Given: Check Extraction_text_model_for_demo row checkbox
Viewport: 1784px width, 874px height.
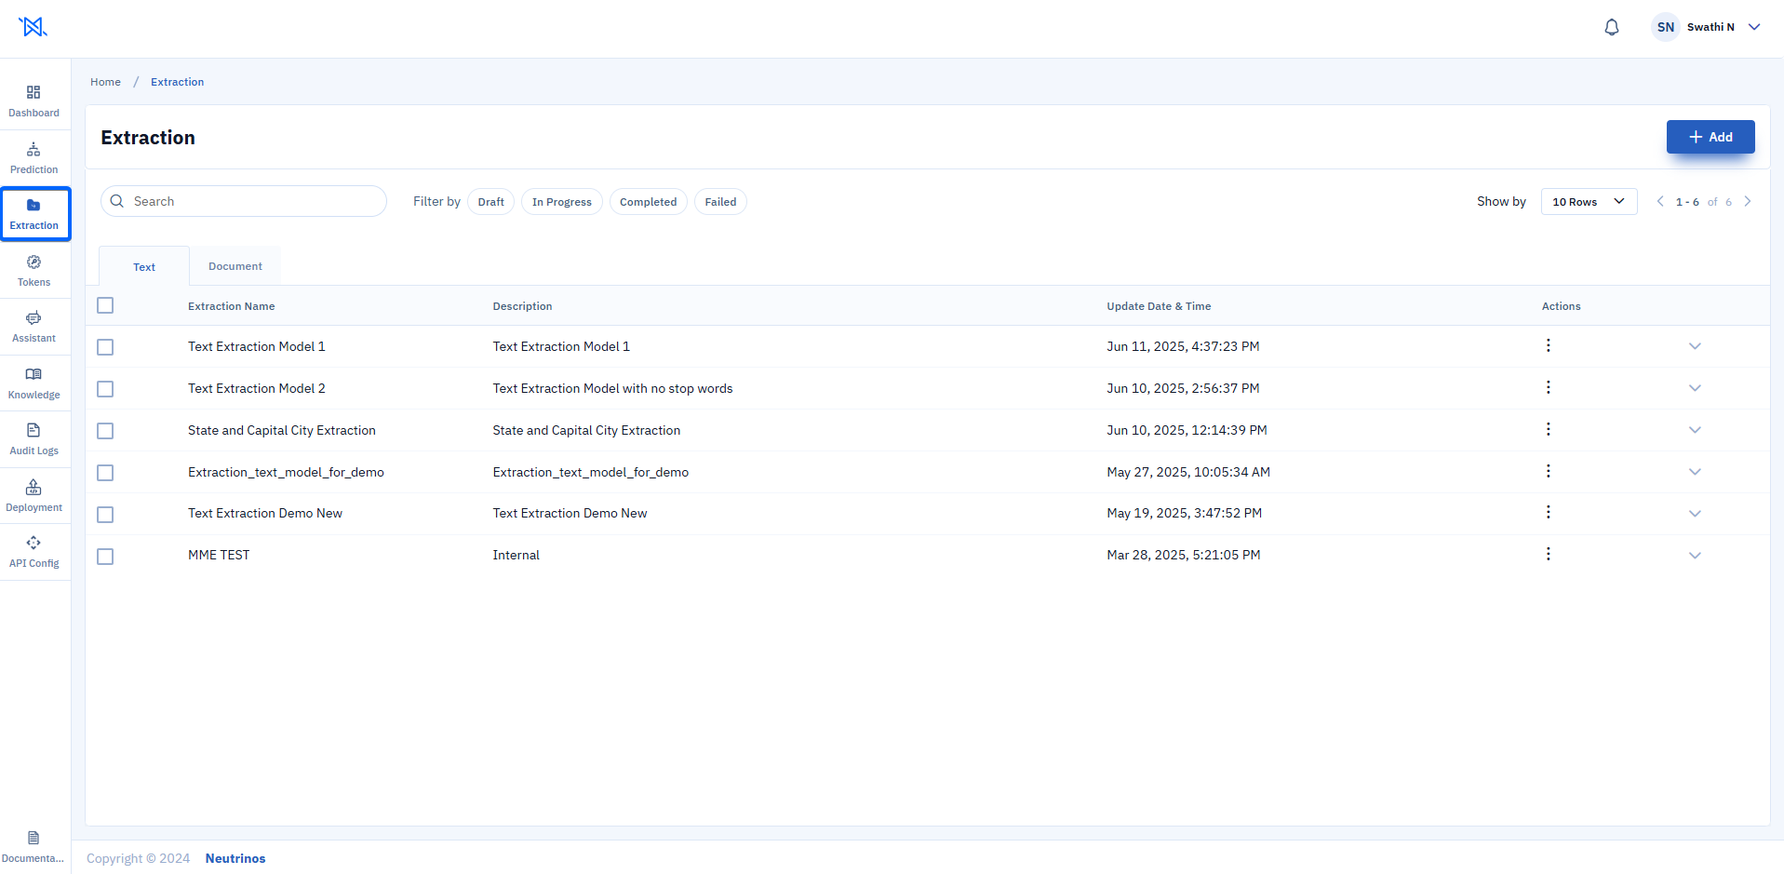Looking at the screenshot, I should coord(105,473).
